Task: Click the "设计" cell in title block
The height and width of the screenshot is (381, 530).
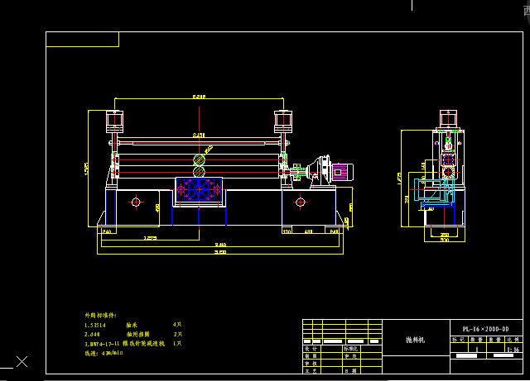Action: (311, 349)
